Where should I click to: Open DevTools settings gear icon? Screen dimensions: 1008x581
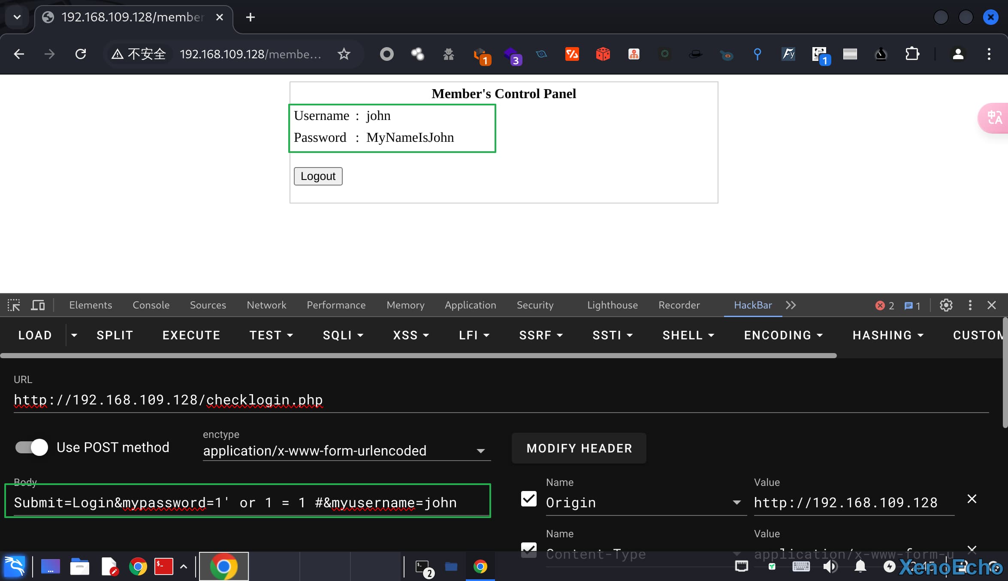pos(946,305)
